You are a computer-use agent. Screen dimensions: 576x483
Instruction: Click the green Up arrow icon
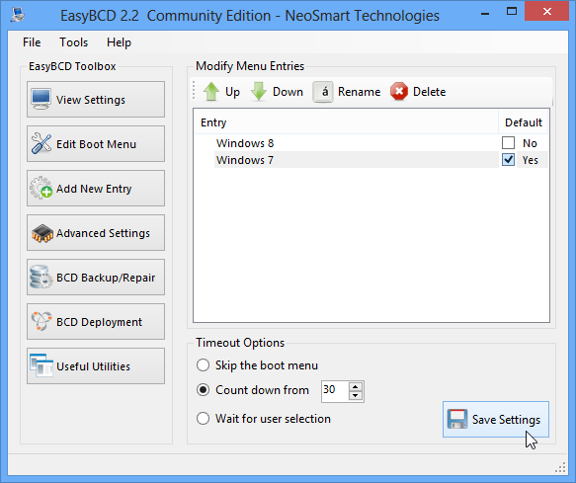point(211,92)
